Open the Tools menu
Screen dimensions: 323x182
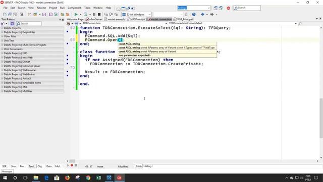coord(87,8)
